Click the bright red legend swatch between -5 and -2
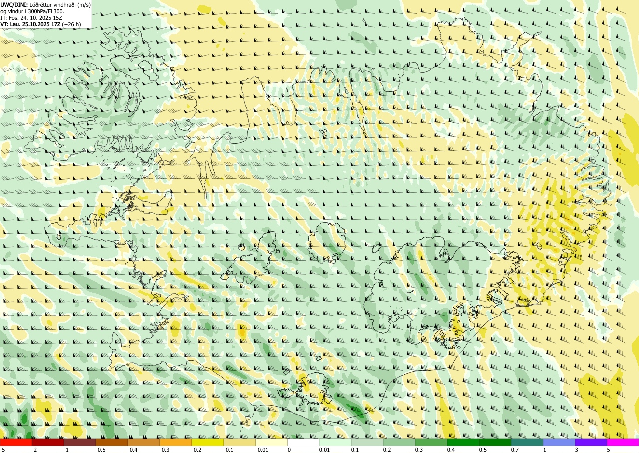The height and width of the screenshot is (453, 639). point(16,442)
